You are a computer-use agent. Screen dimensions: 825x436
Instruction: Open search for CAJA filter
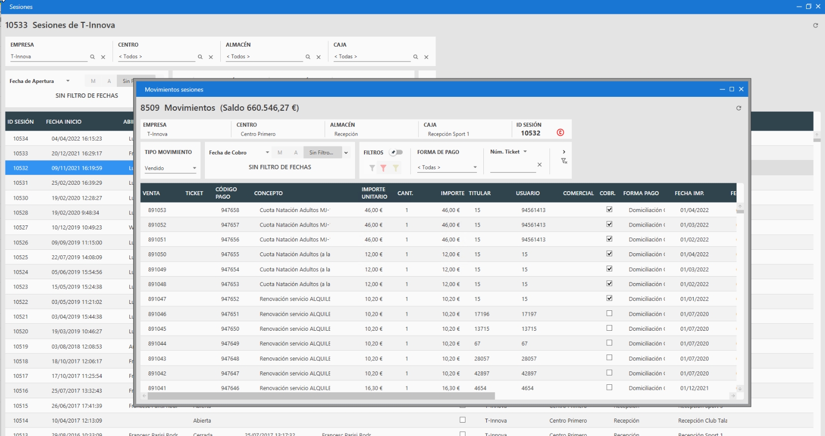point(416,57)
